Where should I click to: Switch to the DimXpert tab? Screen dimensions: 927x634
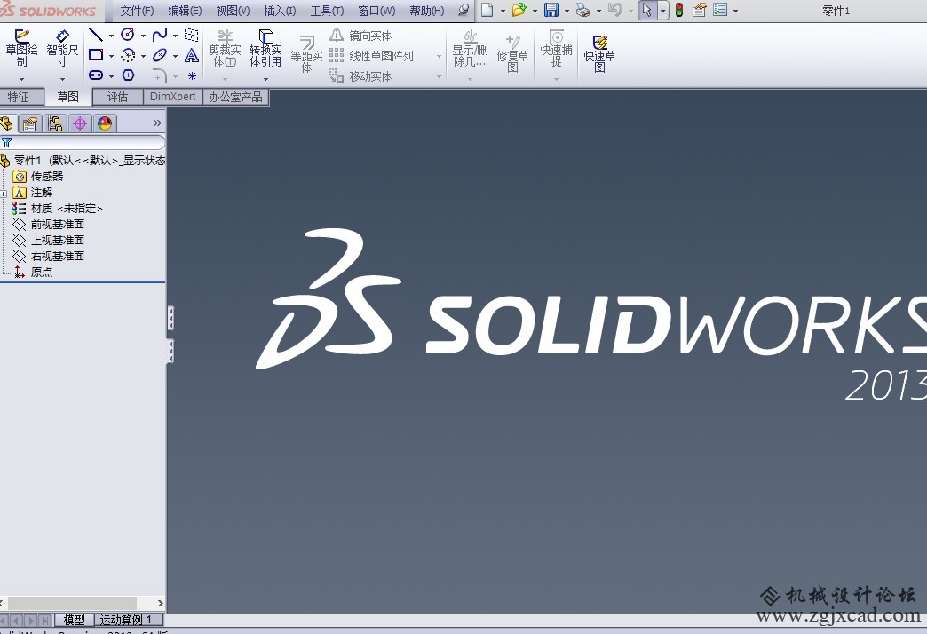tap(172, 97)
